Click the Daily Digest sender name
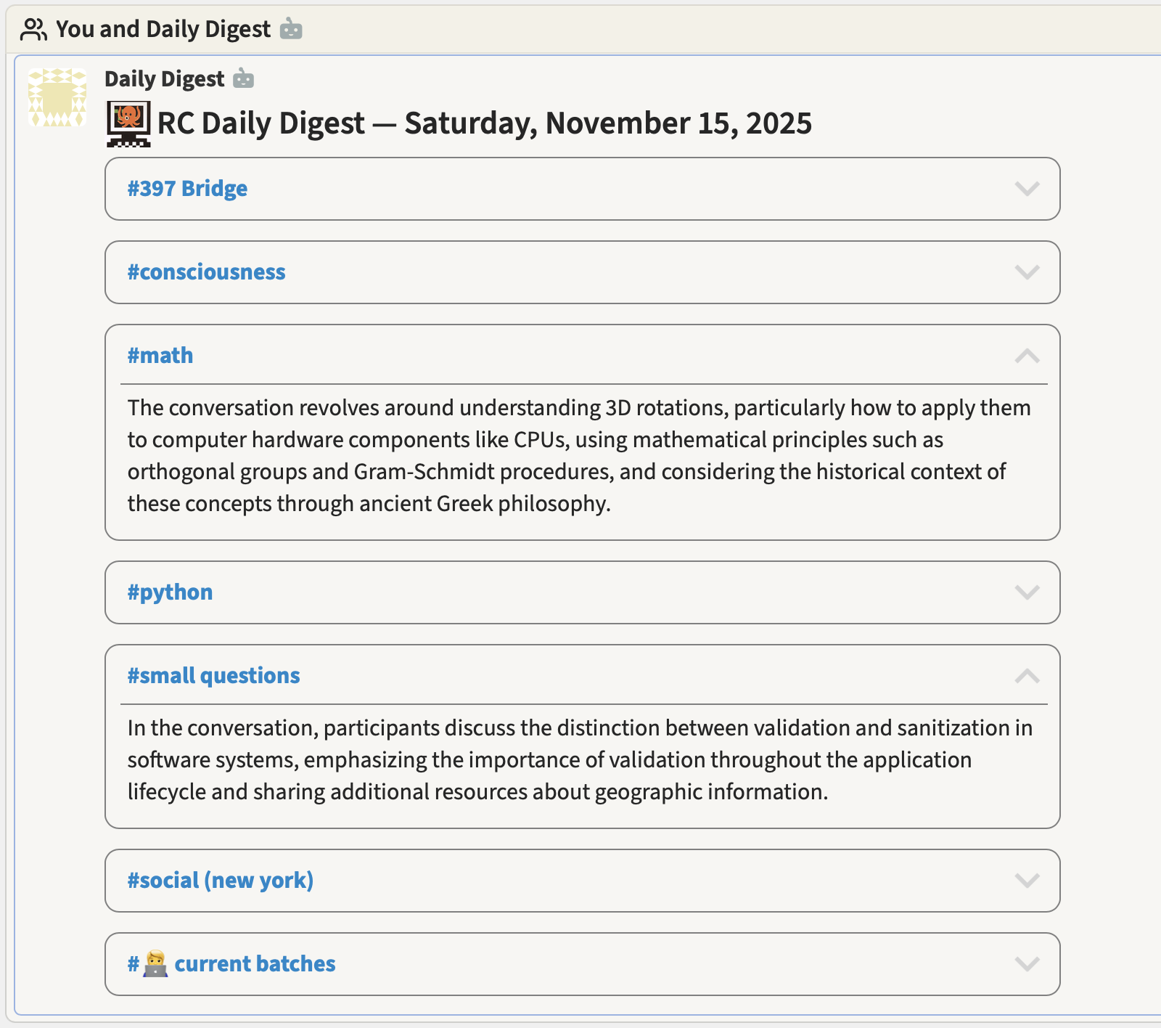1161x1028 pixels. point(164,78)
